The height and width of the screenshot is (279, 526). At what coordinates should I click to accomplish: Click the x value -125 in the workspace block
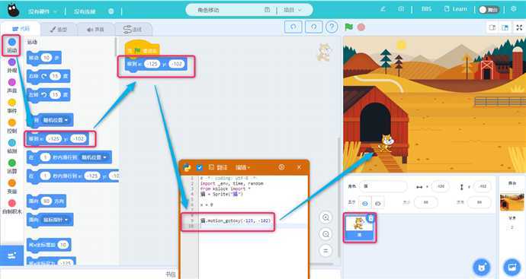152,64
